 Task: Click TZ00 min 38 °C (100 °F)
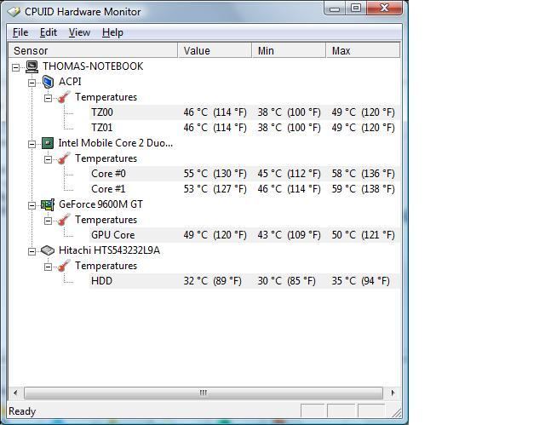(289, 112)
